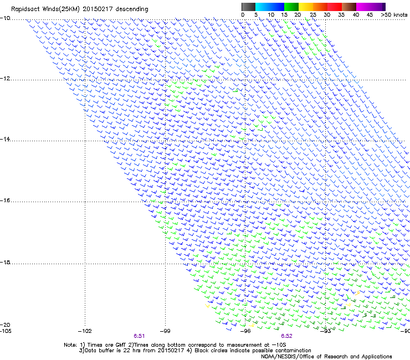Click the "-105" longitude axis label
Image resolution: width=410 pixels, height=360 pixels.
pos(6,331)
